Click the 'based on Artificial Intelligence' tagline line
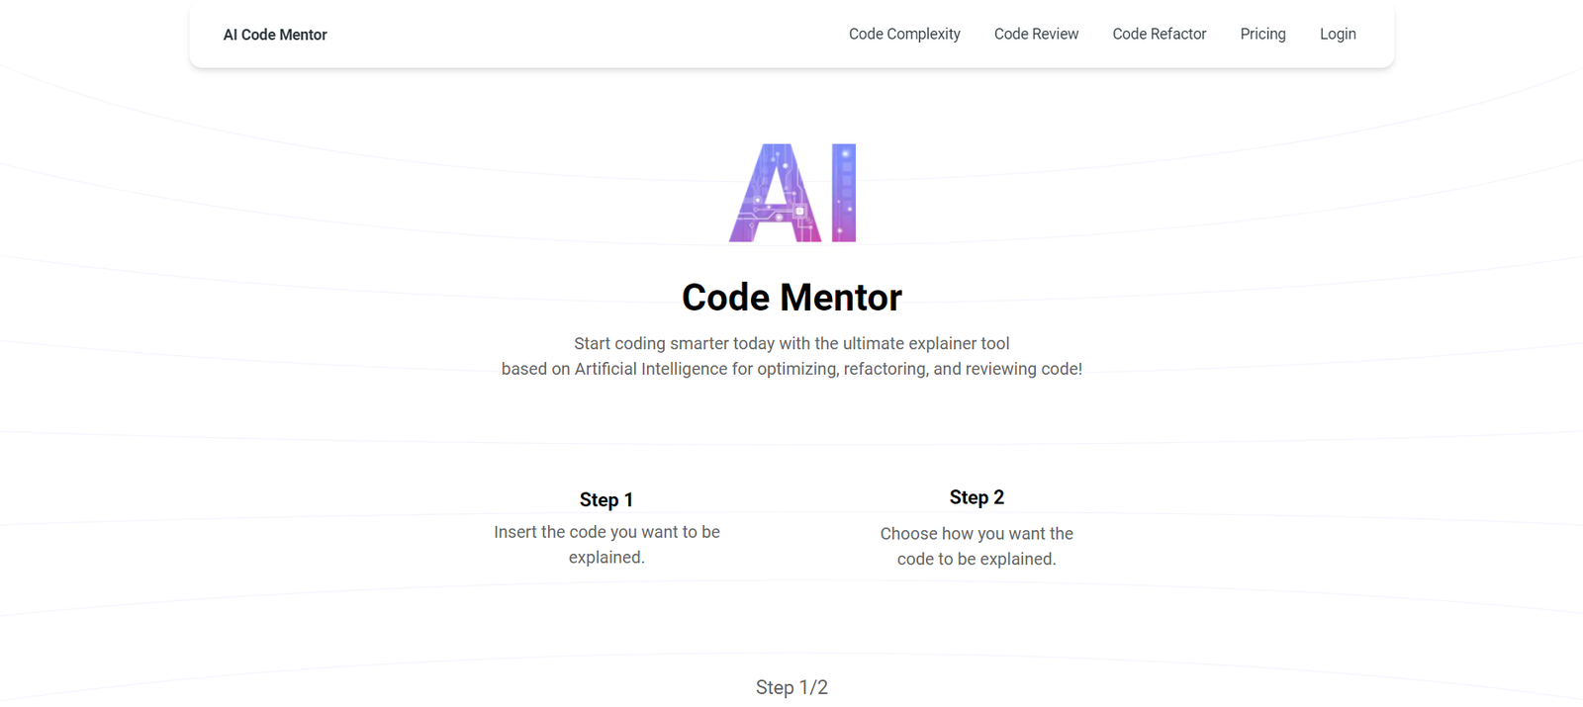Image resolution: width=1583 pixels, height=707 pixels. tap(791, 369)
